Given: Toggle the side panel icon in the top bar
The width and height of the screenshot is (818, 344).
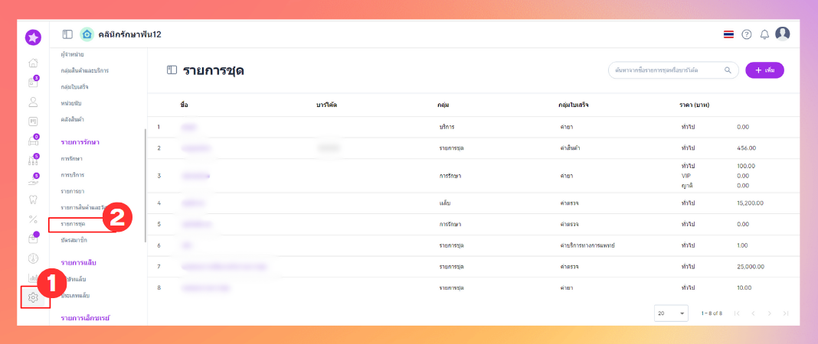Looking at the screenshot, I should 67,34.
